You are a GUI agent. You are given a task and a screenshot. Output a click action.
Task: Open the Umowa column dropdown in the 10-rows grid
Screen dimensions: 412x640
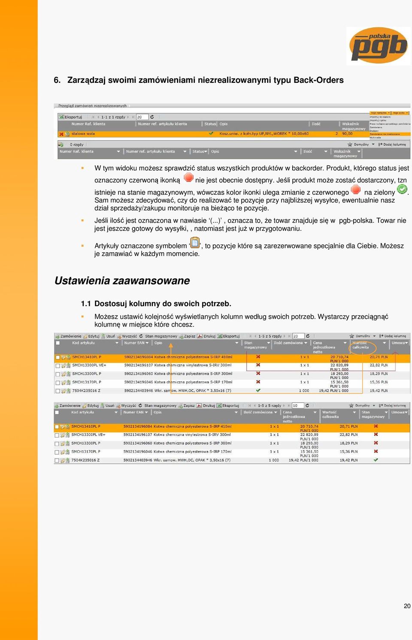[406, 413]
